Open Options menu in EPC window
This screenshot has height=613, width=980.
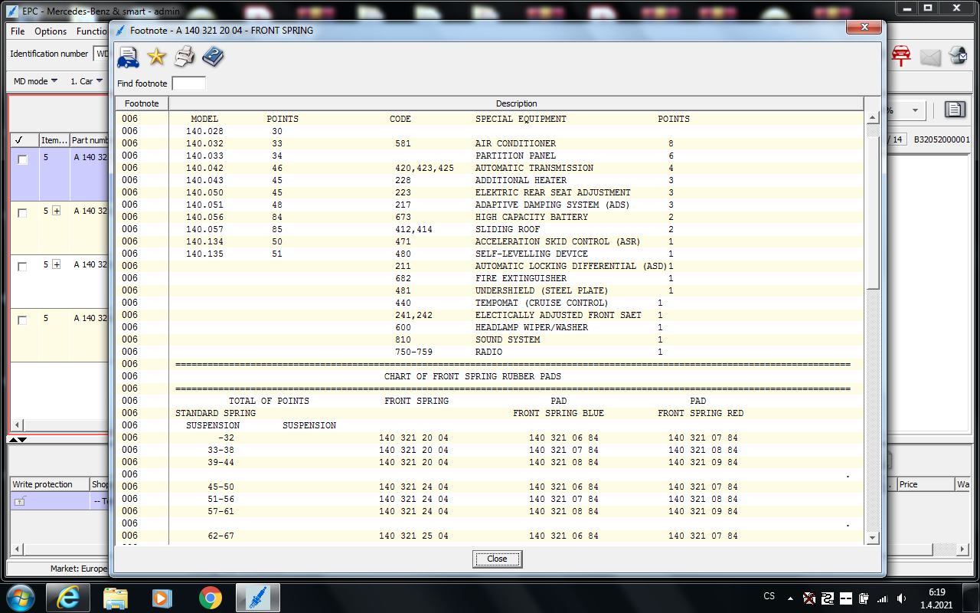point(51,31)
